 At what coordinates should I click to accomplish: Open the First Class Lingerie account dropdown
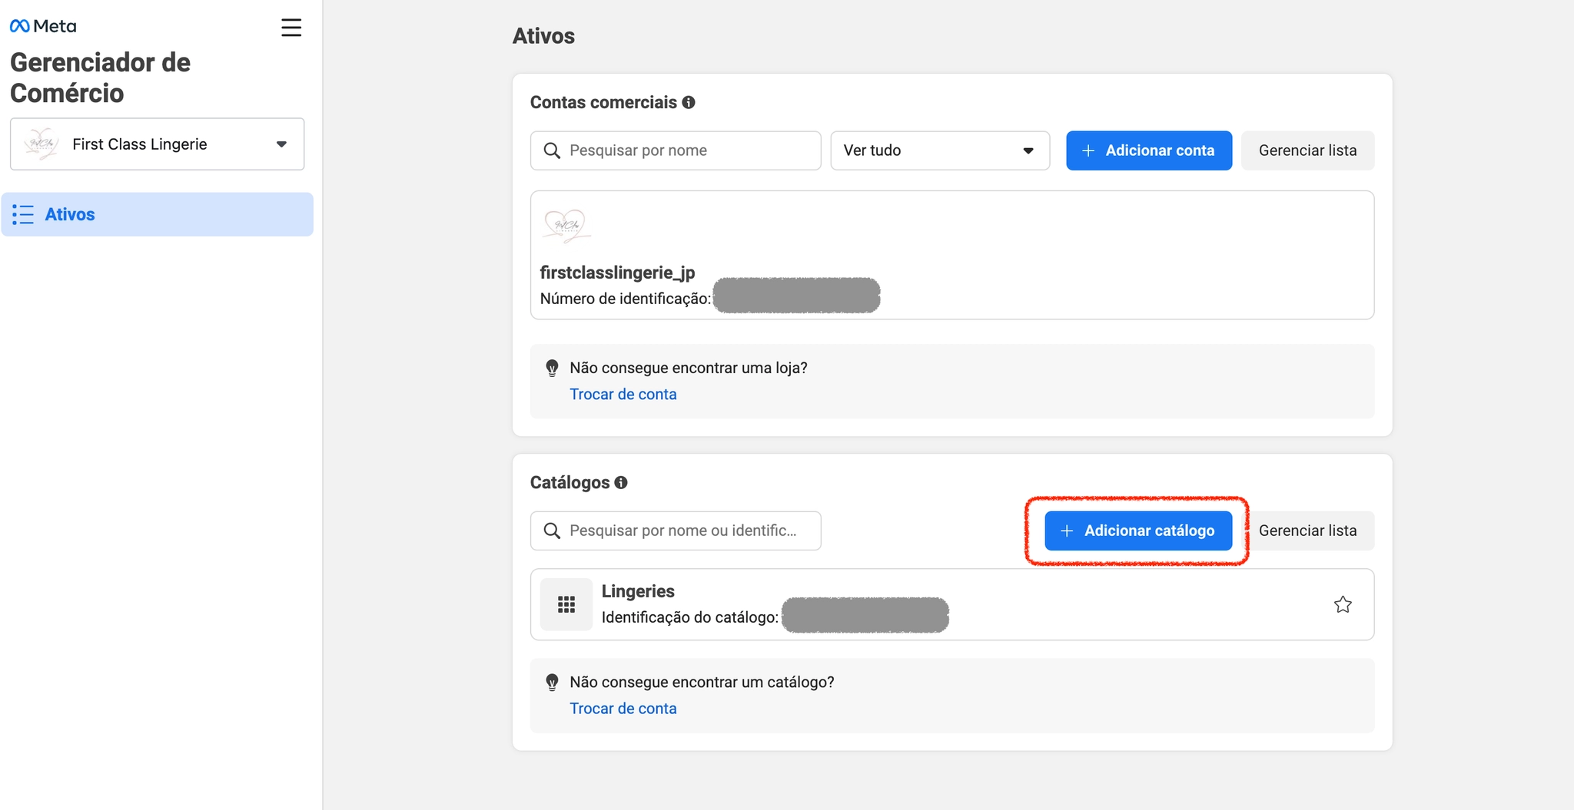pos(157,144)
